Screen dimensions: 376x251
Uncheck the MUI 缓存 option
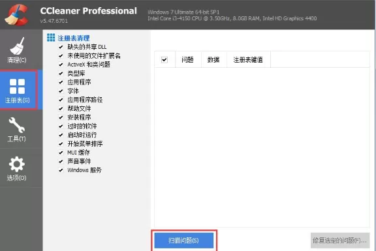61,153
